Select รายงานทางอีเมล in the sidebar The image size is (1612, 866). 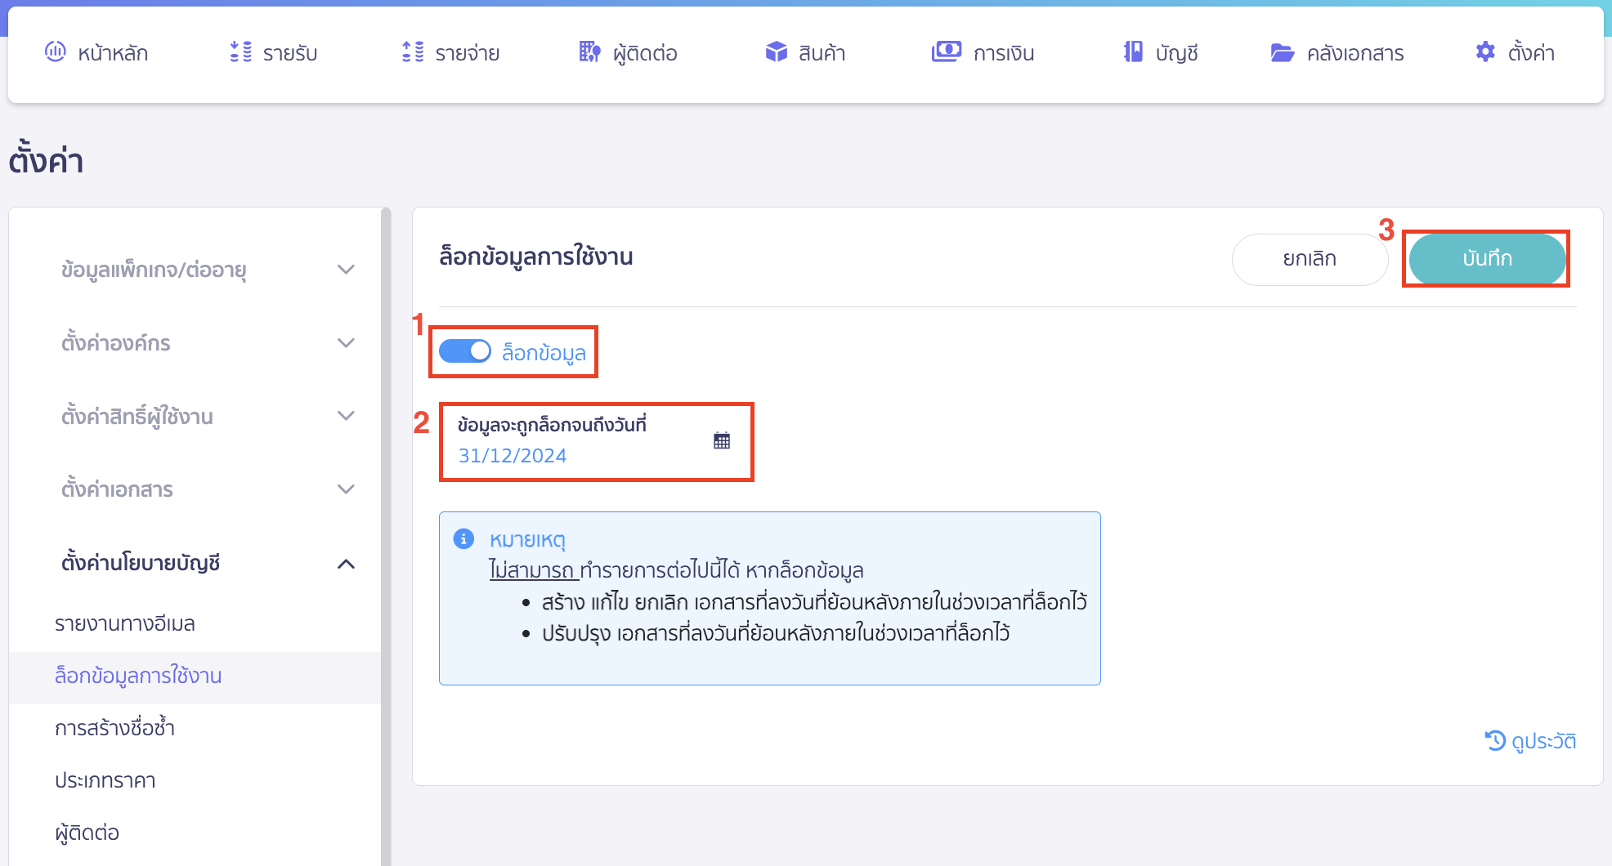pos(126,623)
